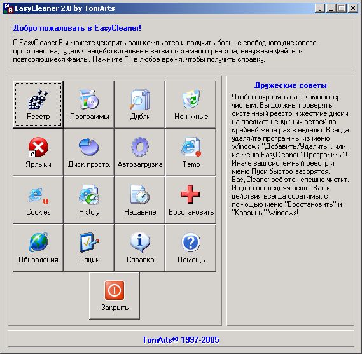Open the Cookies cleaner
Viewport: 362px width, 354px height.
tap(38, 200)
